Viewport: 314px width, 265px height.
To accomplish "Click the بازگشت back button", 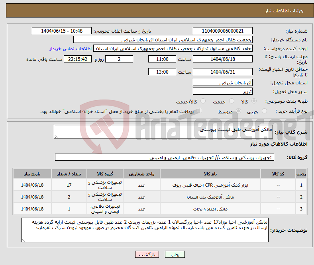I will 147,254.
